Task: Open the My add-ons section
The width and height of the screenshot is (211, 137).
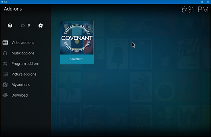Action: point(25,85)
